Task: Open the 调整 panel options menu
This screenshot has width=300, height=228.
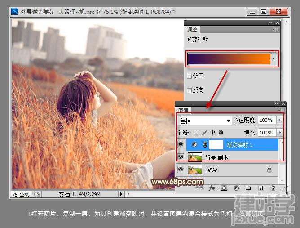Action: 275,30
